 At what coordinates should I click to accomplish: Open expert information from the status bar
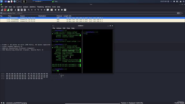[1, 103]
